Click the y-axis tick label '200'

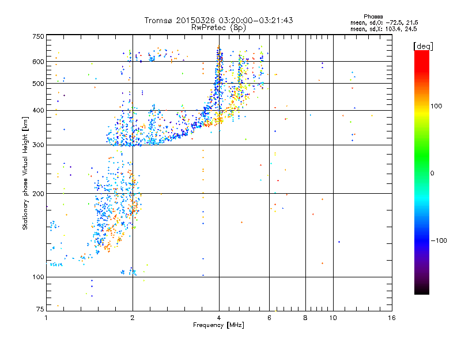(x=38, y=194)
